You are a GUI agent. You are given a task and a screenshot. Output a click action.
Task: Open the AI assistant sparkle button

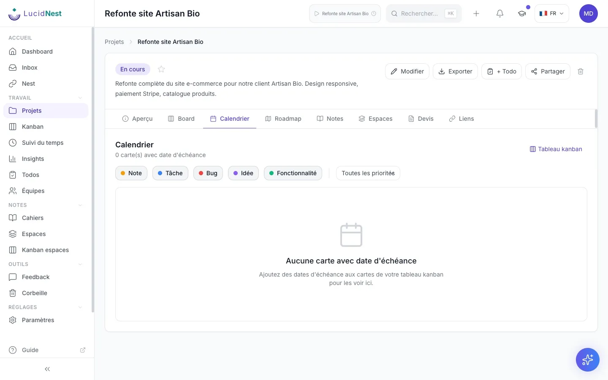588,360
